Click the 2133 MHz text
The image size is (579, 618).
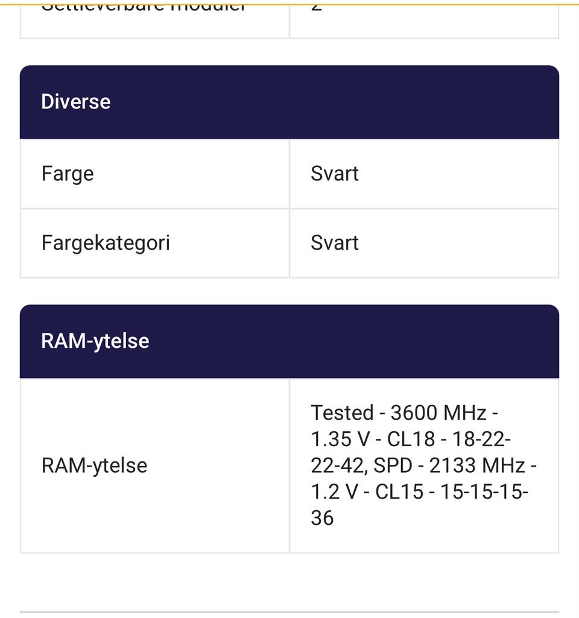[x=476, y=465]
